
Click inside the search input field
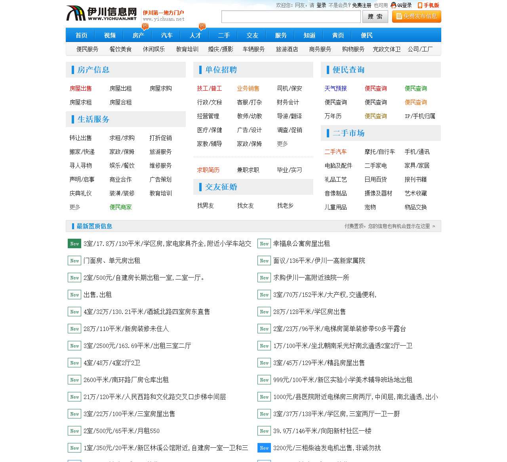click(291, 17)
